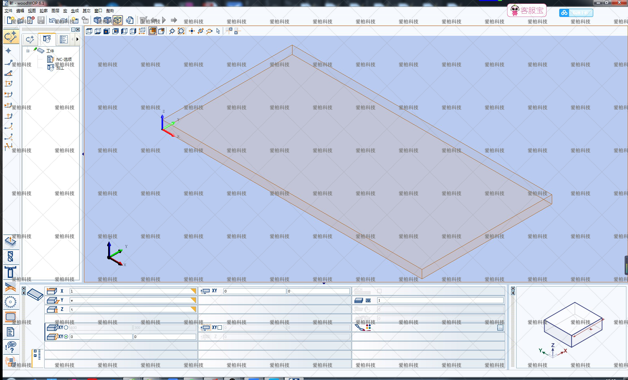This screenshot has height=380, width=628.
Task: Click the rotate view icon
Action: click(201, 31)
